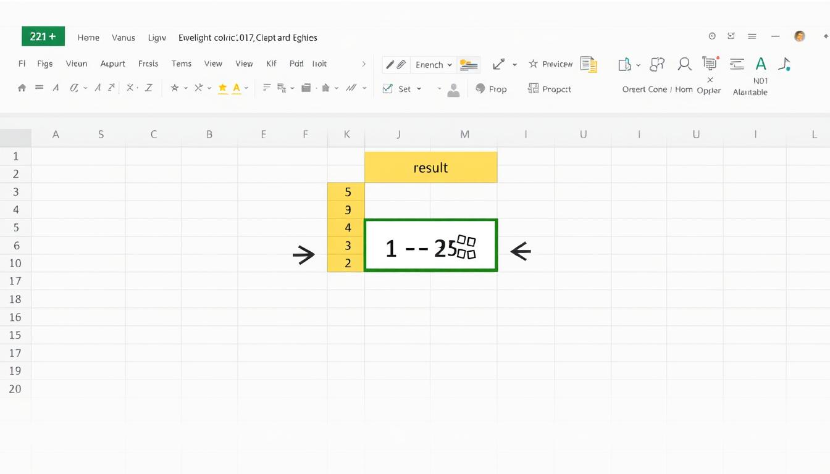Click the text align lines icon
830x474 pixels.
[267, 88]
